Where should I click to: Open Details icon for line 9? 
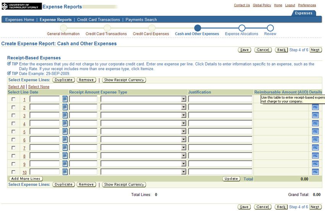click(x=315, y=164)
